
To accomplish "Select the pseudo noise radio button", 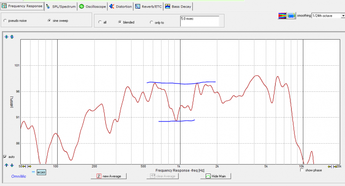I will (5, 21).
